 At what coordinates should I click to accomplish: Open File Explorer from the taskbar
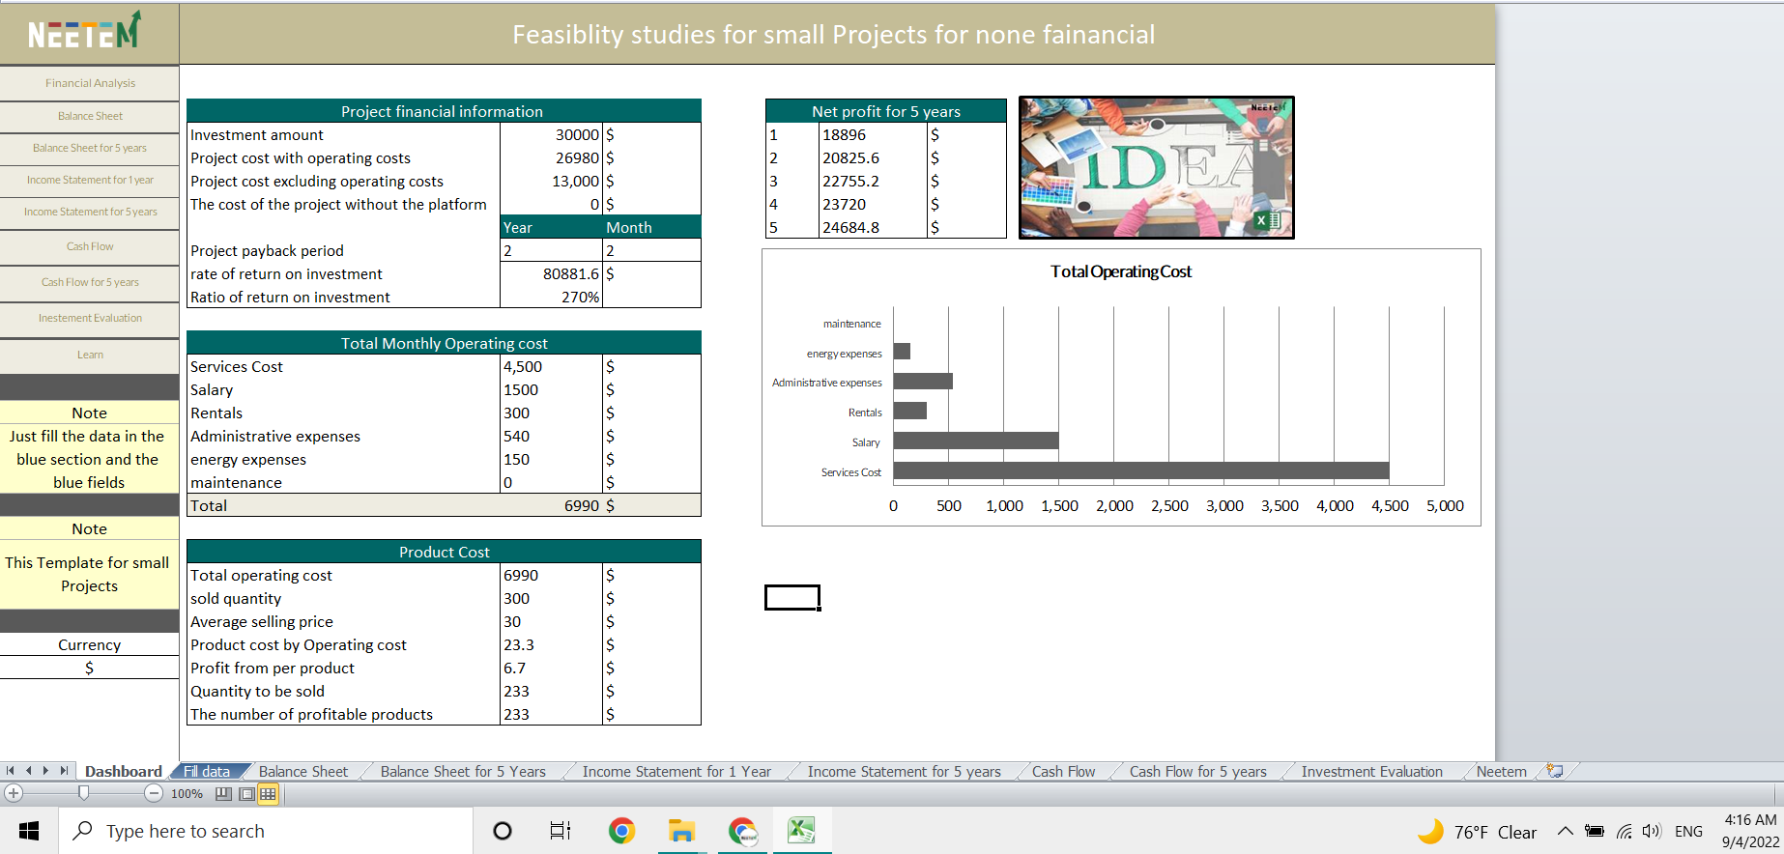[x=682, y=831]
